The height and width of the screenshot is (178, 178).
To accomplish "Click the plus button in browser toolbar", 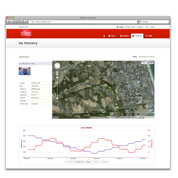I will (25, 22).
